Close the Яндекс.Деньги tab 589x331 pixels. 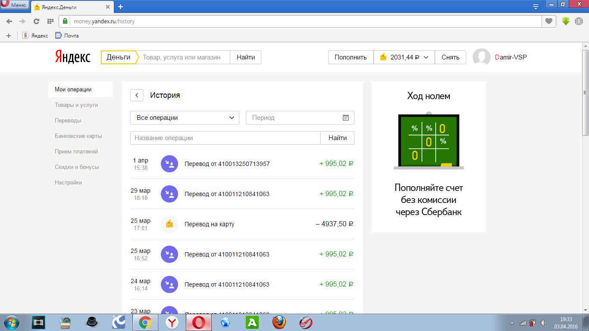point(108,6)
